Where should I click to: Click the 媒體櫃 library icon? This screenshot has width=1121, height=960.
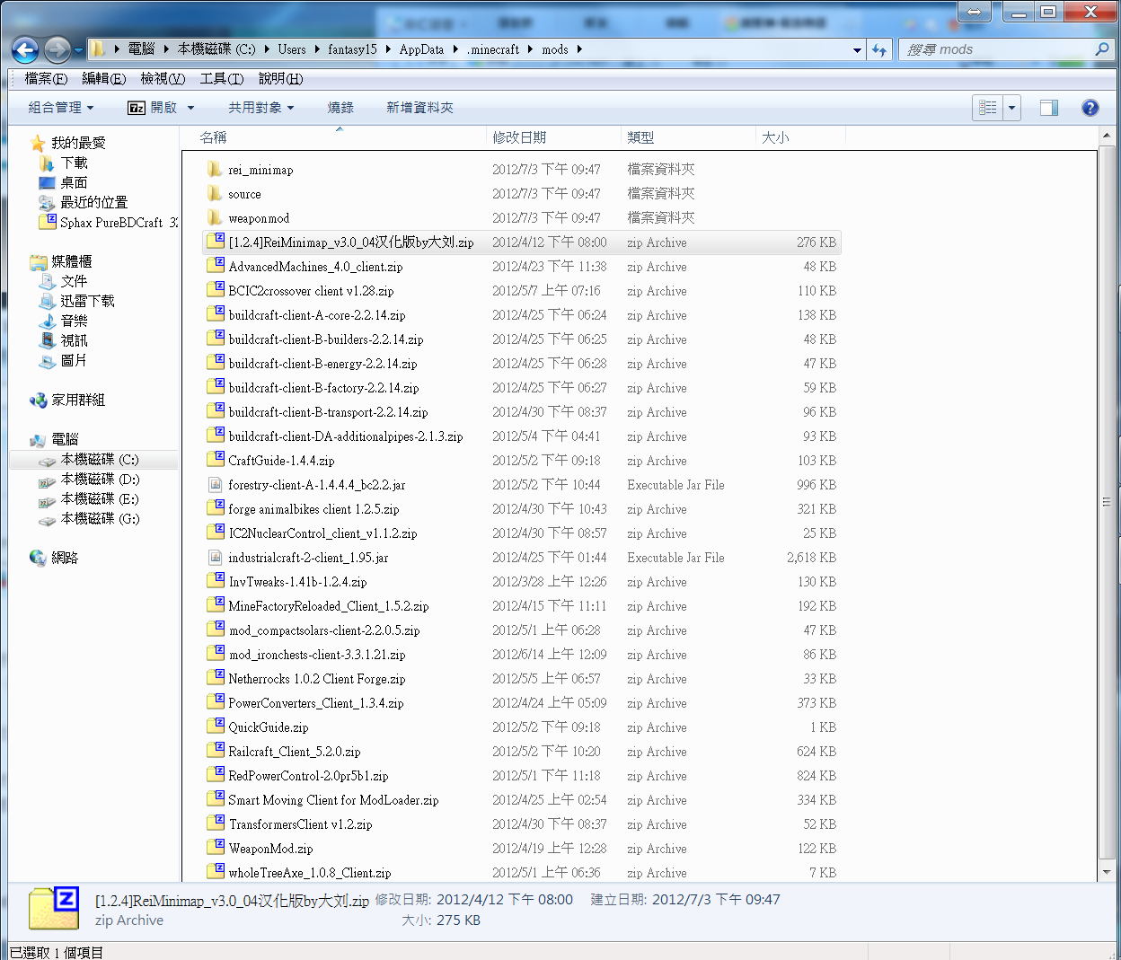(x=38, y=261)
